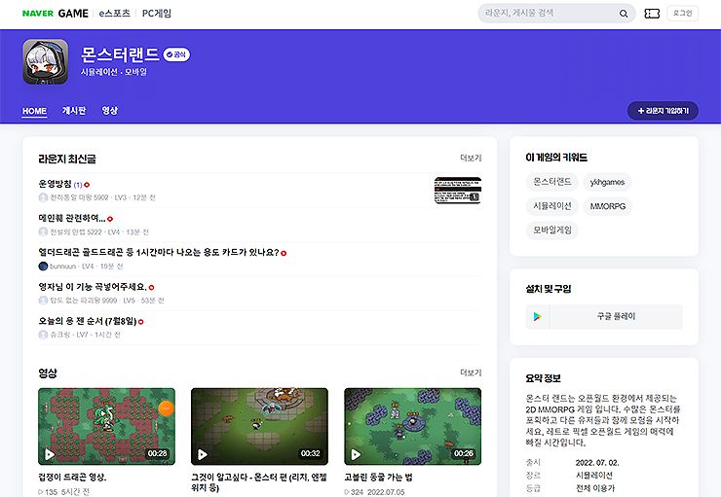Image resolution: width=721 pixels, height=497 pixels.
Task: Open the 운영방침 post
Action: [55, 184]
